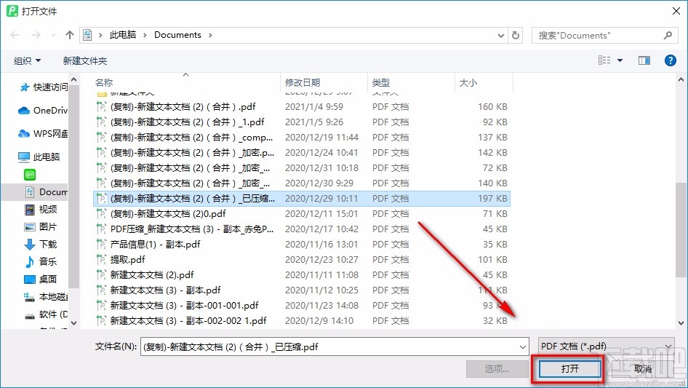Click the New Folder (新建文件夹) button
Screen dimensions: 688x388
pyautogui.click(x=84, y=60)
